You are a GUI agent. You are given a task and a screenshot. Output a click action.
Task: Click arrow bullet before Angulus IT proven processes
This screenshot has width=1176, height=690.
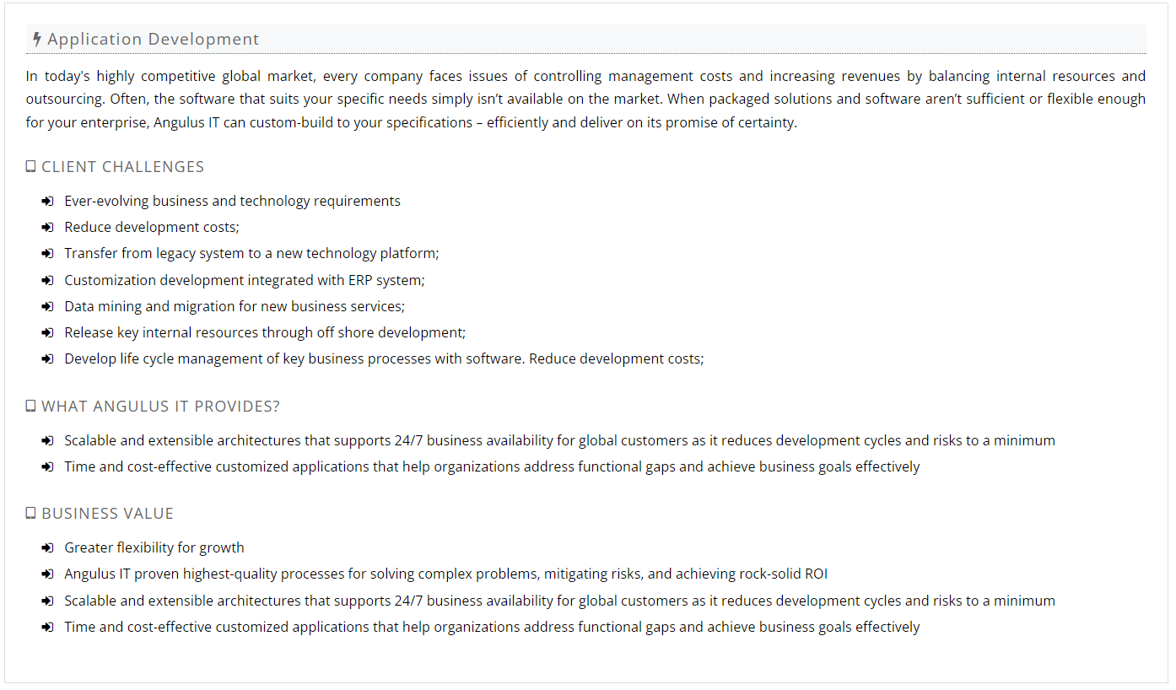47,574
